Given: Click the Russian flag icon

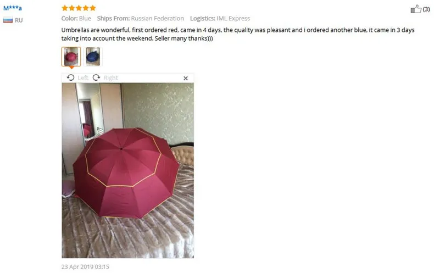Looking at the screenshot, I should [8, 20].
